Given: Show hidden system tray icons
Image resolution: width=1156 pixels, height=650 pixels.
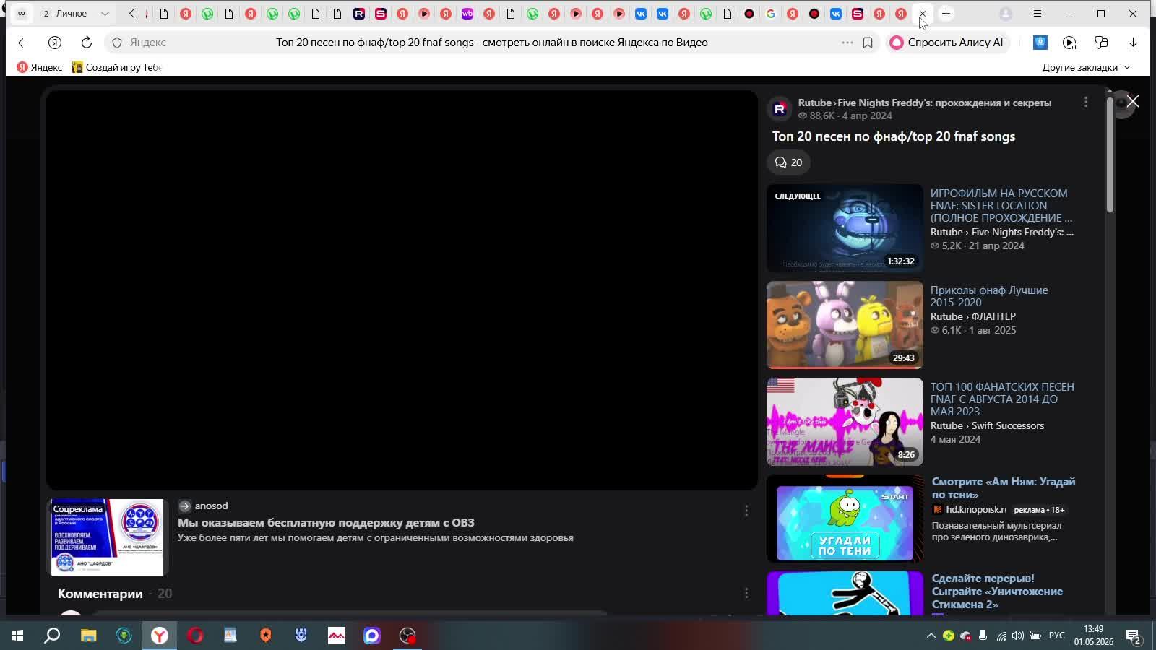Looking at the screenshot, I should [x=931, y=636].
